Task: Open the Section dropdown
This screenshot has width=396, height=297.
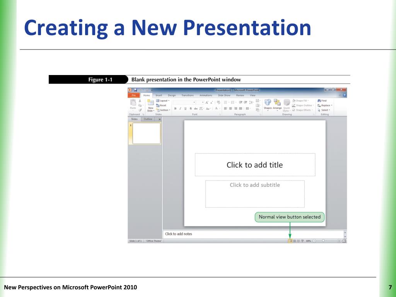Action: (163, 110)
